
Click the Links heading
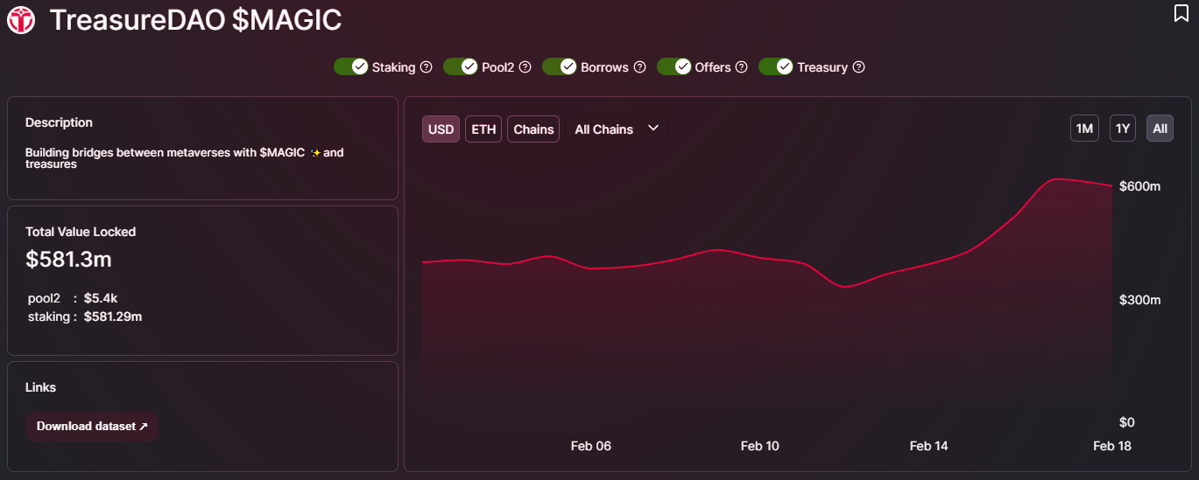(40, 387)
